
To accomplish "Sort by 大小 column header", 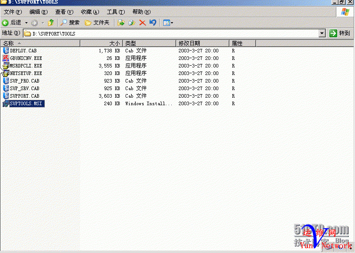I will coord(102,43).
